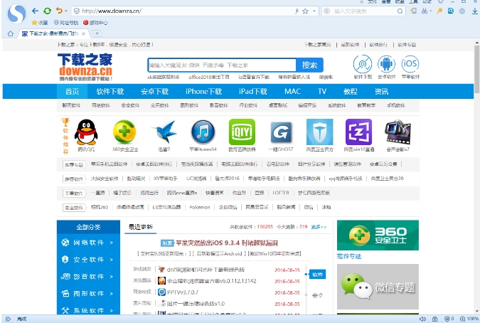Viewport: 480px width, 323px height.
Task: Click the shield icon in address bar
Action: pos(77,11)
